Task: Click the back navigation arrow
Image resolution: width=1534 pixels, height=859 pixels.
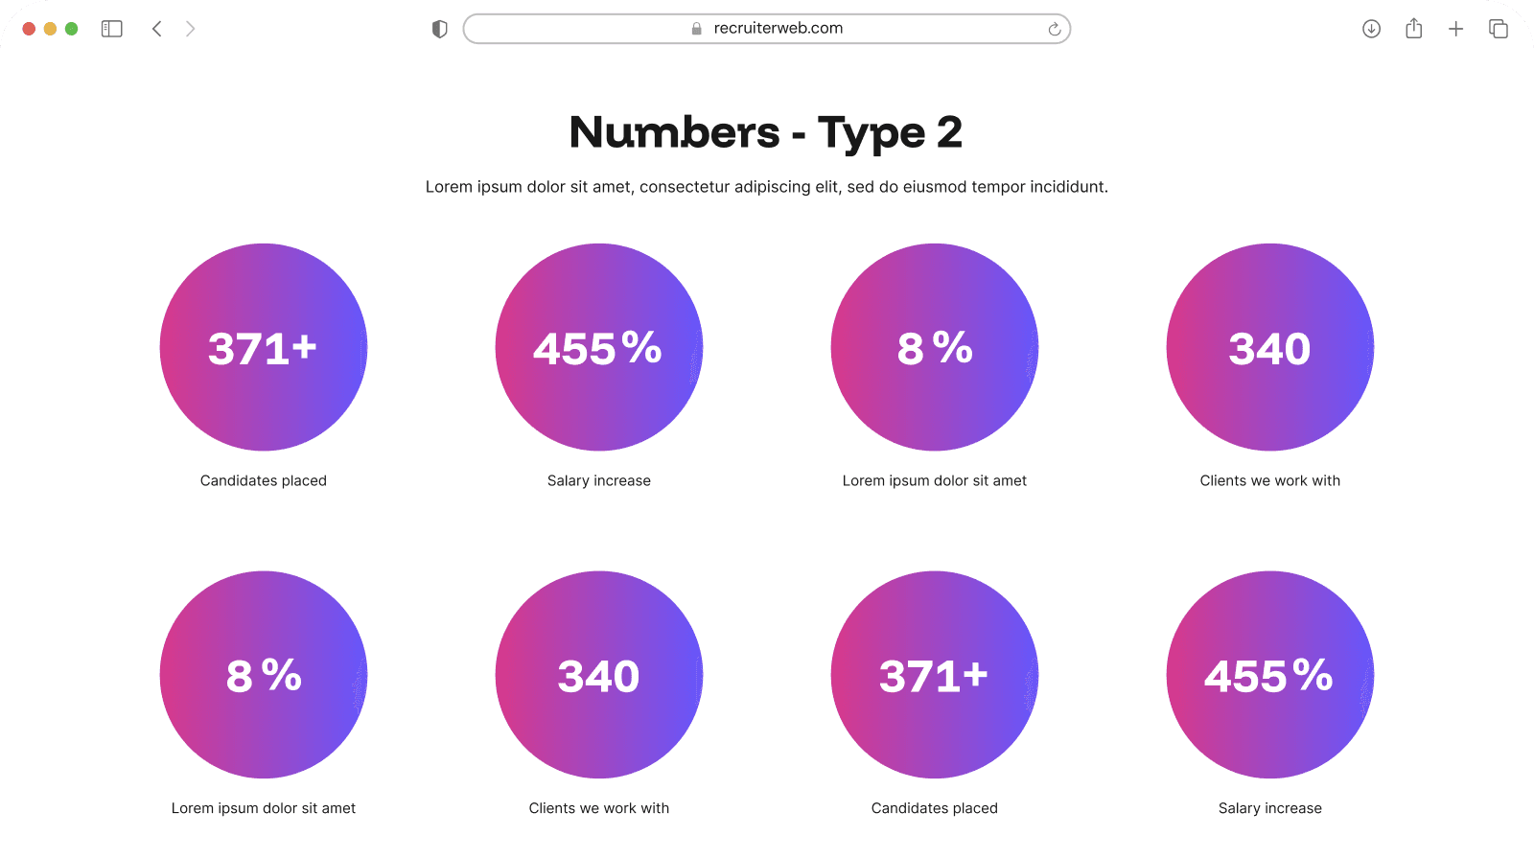Action: tap(156, 28)
